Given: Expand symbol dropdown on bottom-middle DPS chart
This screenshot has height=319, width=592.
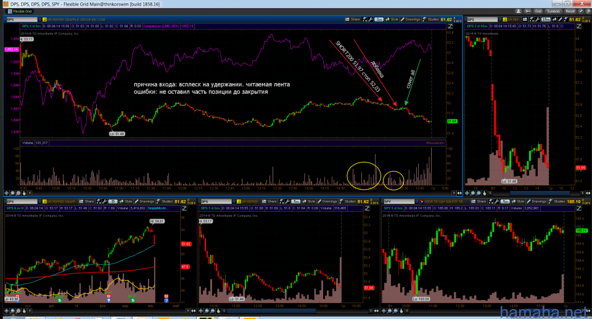Looking at the screenshot, I should (234, 201).
